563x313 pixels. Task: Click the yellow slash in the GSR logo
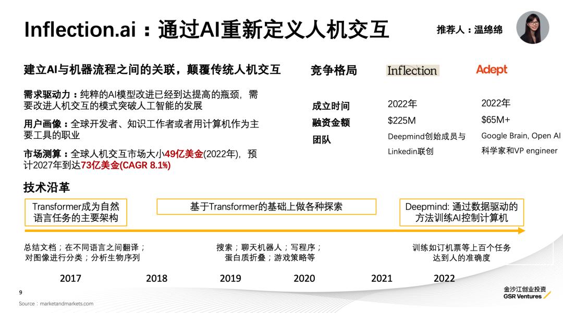point(545,294)
